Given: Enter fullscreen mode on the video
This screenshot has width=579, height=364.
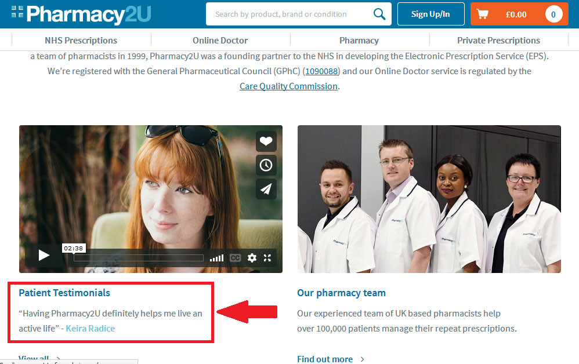Looking at the screenshot, I should (267, 258).
